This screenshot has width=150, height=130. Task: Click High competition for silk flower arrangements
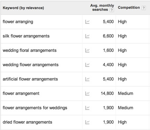pos(122,36)
